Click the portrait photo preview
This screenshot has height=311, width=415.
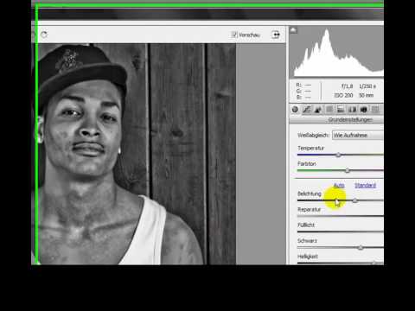coord(133,154)
